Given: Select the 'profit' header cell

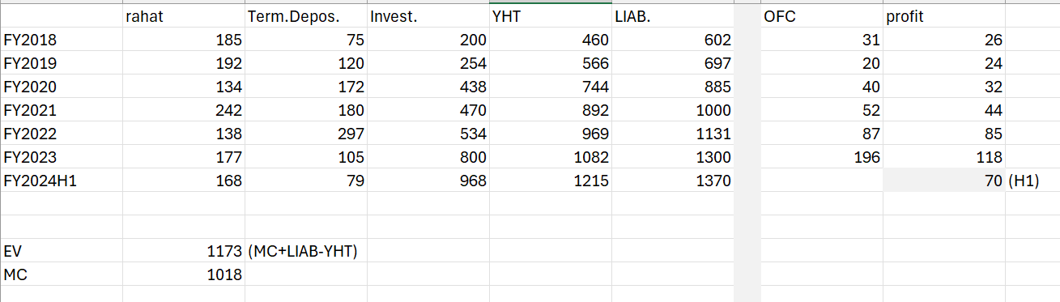Looking at the screenshot, I should (x=944, y=16).
